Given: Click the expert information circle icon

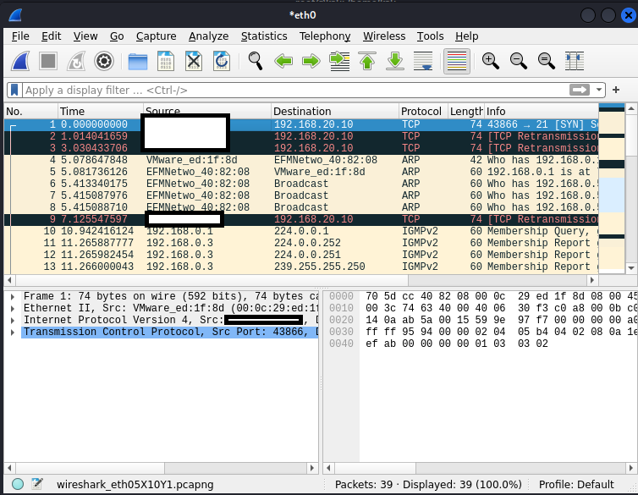Looking at the screenshot, I should coord(18,484).
